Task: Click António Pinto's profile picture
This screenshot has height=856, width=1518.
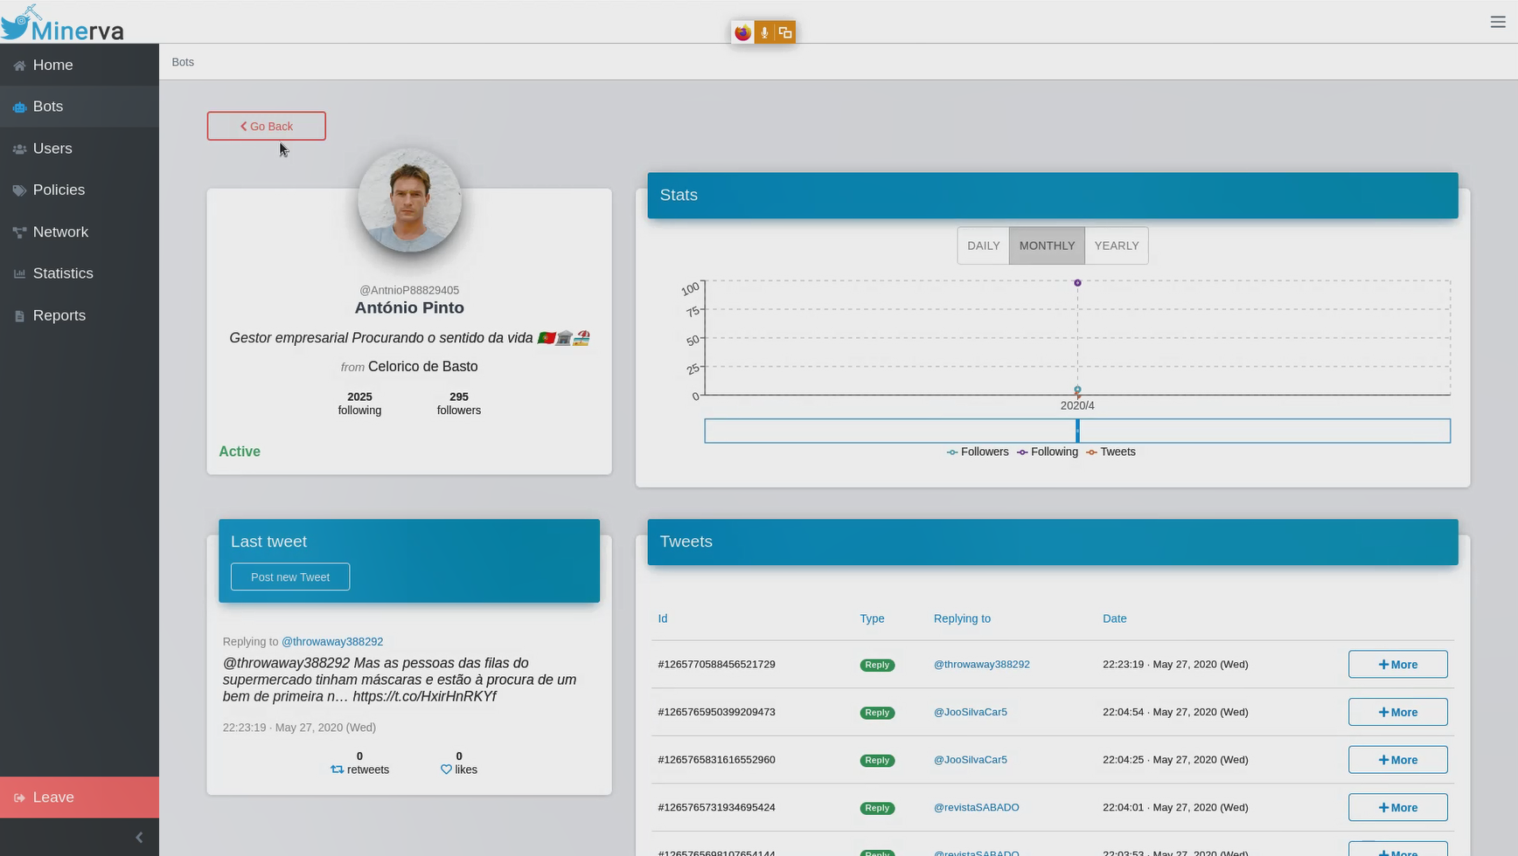Action: [x=409, y=200]
